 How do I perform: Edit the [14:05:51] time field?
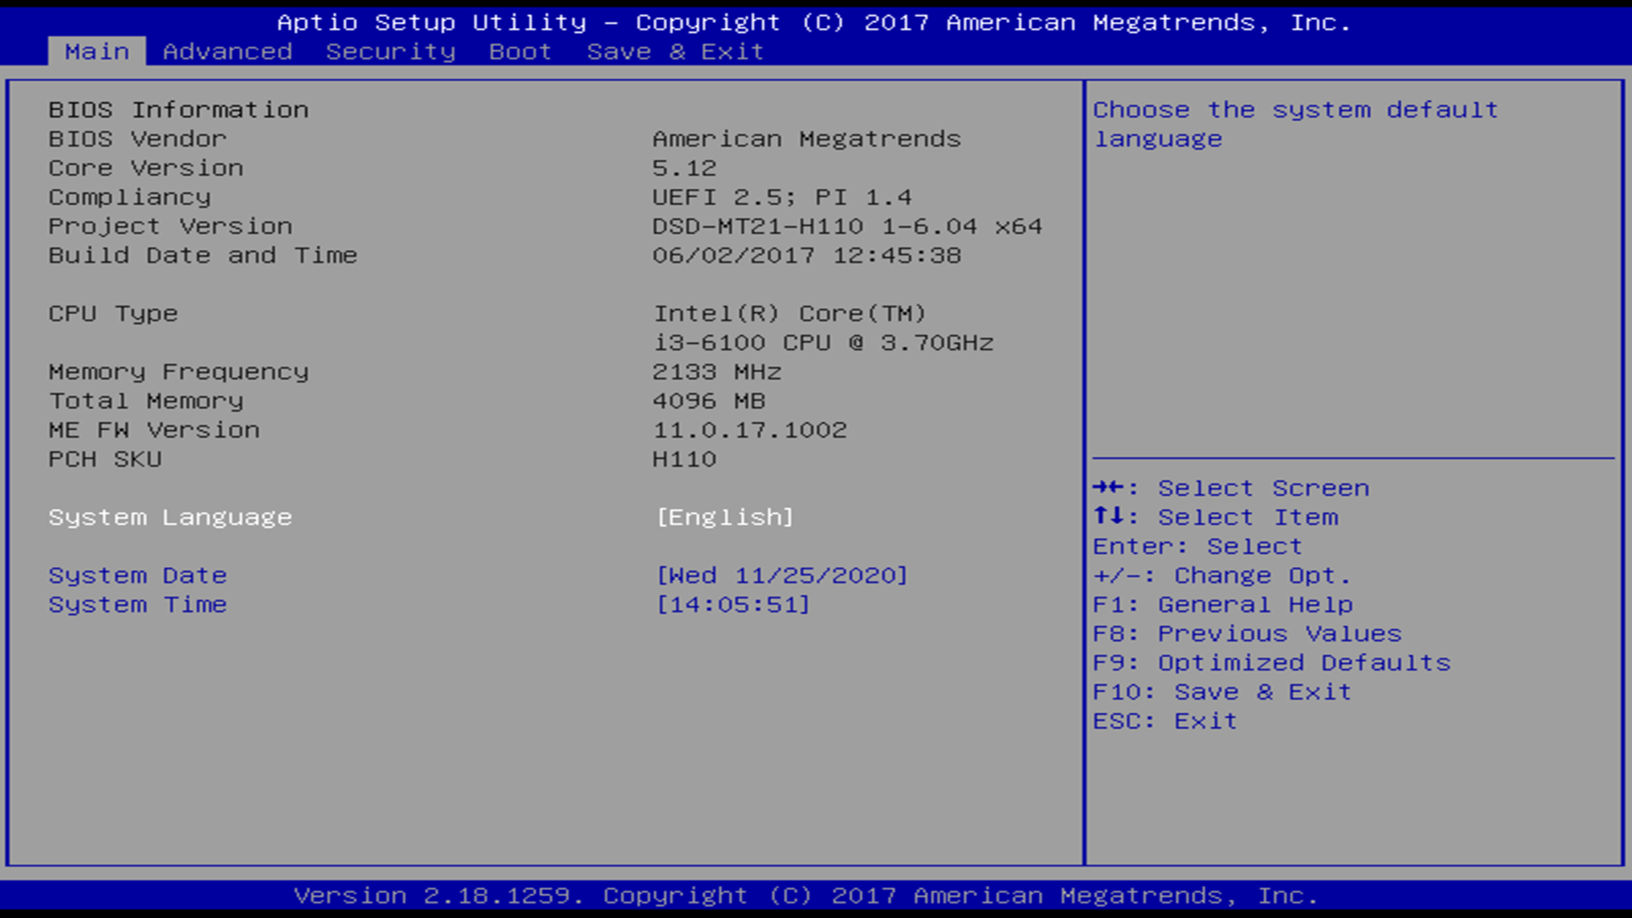733,604
